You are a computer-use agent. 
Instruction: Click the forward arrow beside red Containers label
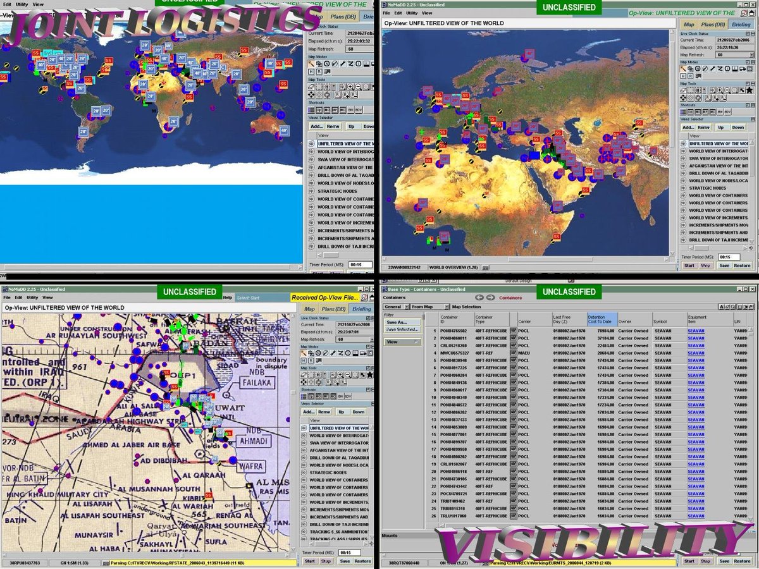point(491,297)
